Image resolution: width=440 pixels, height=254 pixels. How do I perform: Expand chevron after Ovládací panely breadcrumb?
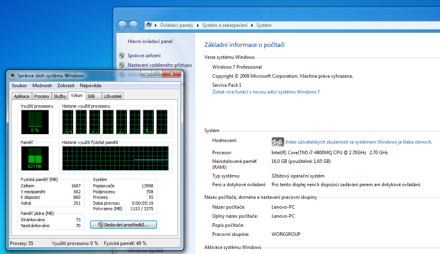[x=198, y=25]
